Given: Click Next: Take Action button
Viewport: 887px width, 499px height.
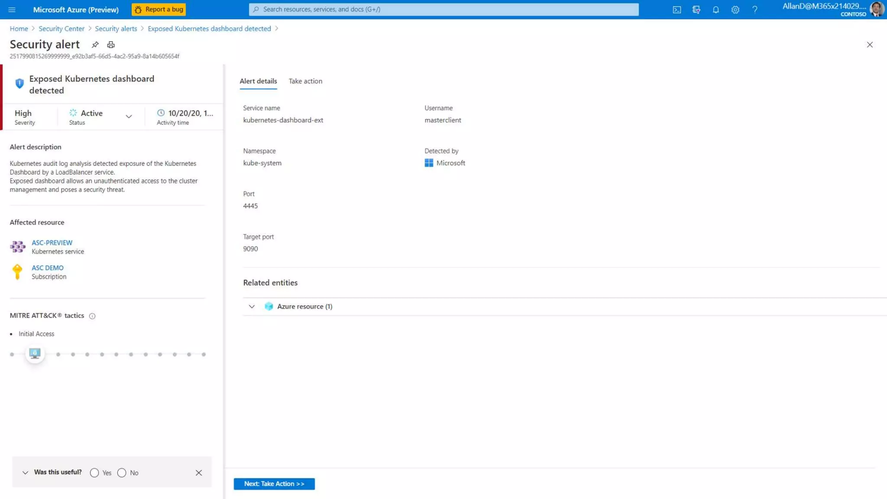Looking at the screenshot, I should (x=274, y=484).
